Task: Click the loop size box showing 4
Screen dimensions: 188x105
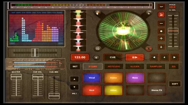Action: point(164,57)
